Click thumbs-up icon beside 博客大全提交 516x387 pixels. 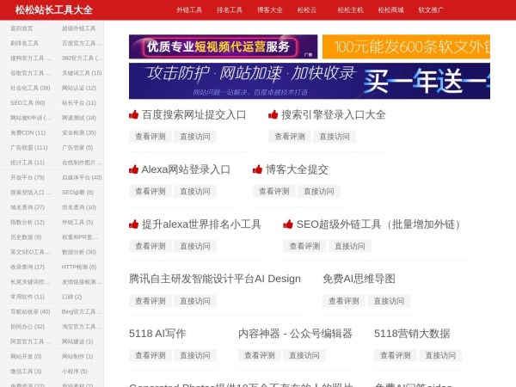(x=258, y=169)
